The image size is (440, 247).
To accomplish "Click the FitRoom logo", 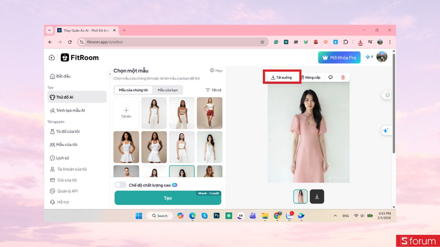I will tap(80, 57).
